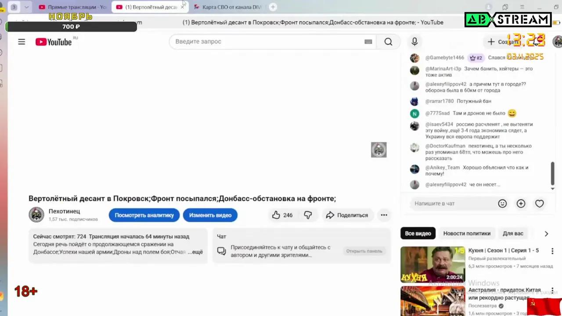Click the Изменить видео button
The image size is (562, 316).
click(x=210, y=215)
